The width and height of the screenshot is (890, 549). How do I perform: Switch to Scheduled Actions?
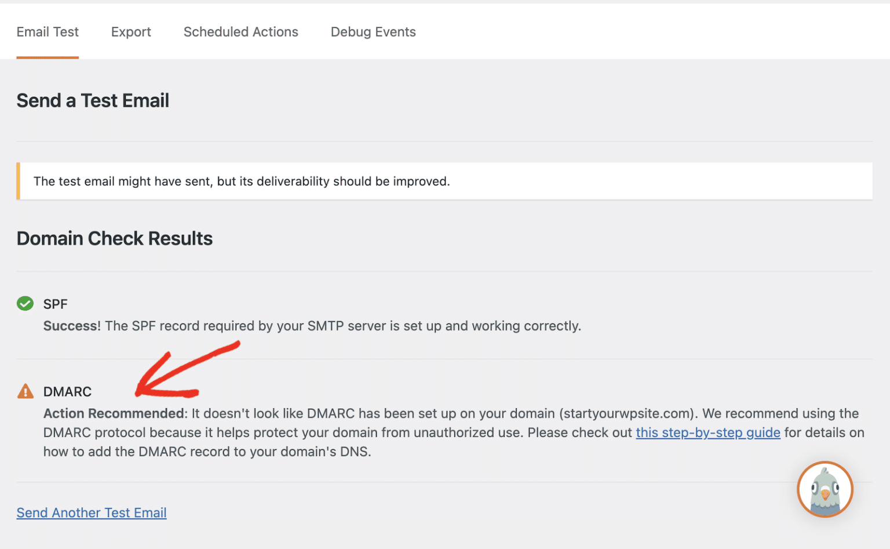(x=241, y=32)
